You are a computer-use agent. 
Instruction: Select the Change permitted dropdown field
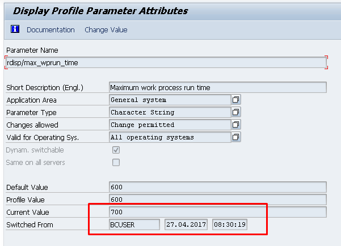(x=170, y=125)
